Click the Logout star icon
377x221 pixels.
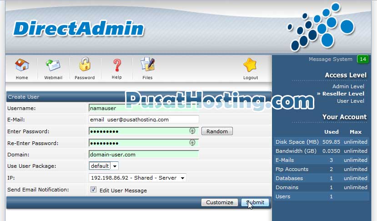click(x=250, y=65)
